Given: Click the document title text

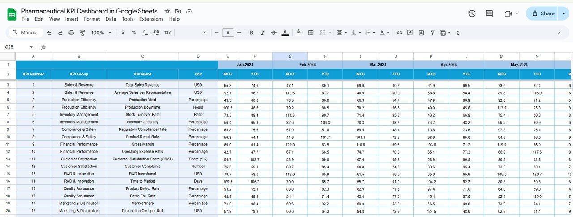Looking at the screenshot, I should pyautogui.click(x=90, y=11).
